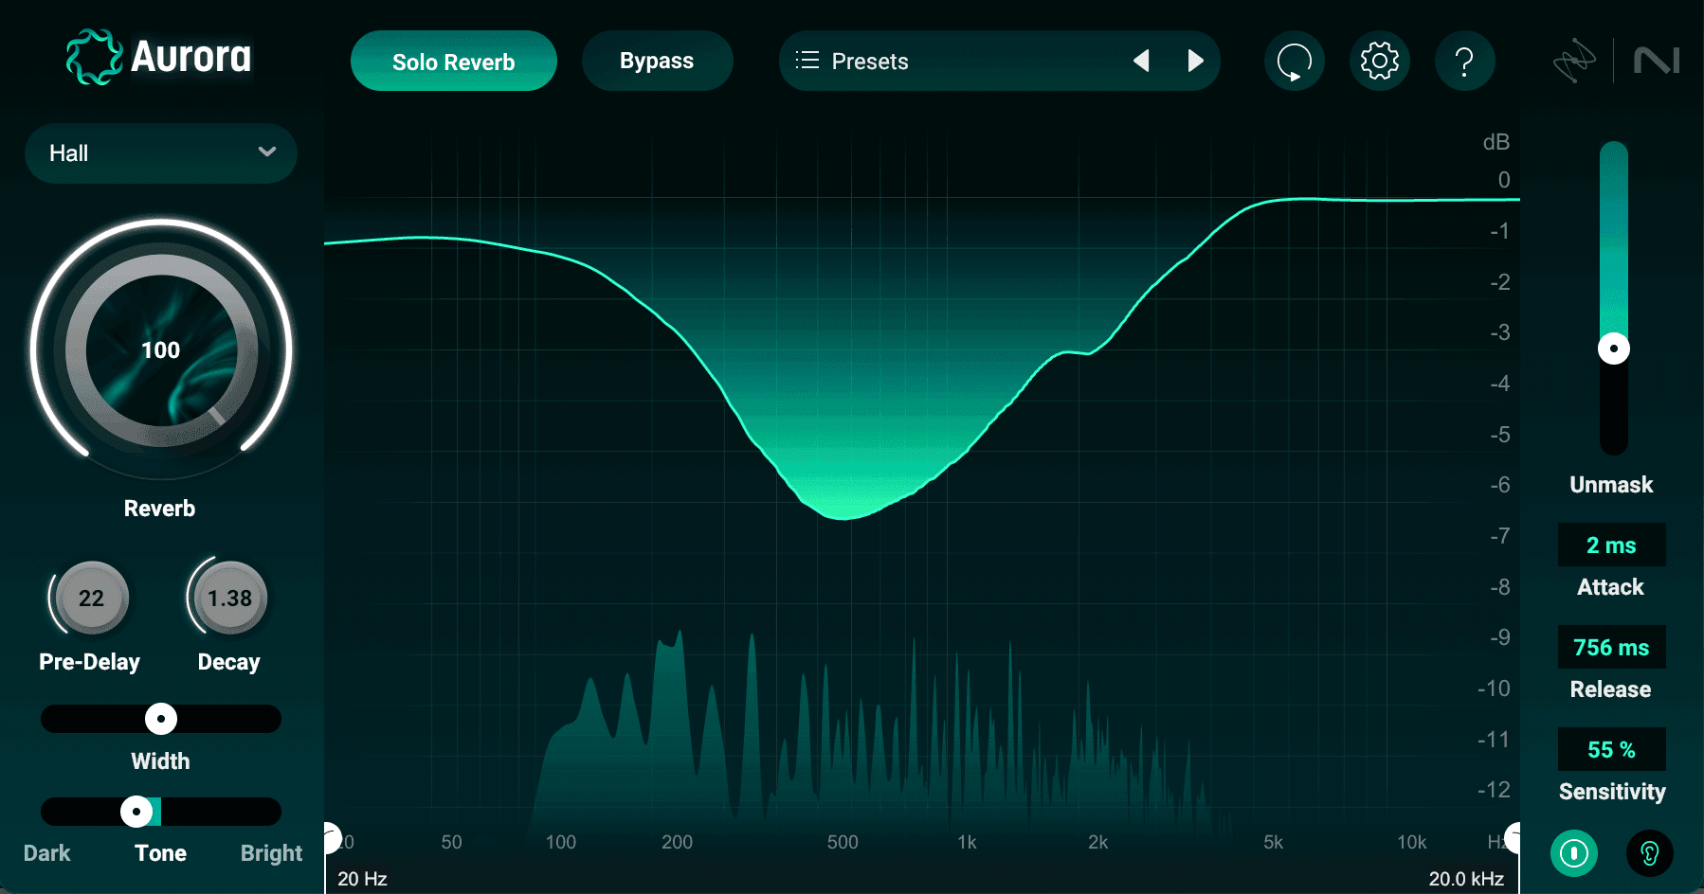Click the Sensitivity label

pos(1612,792)
